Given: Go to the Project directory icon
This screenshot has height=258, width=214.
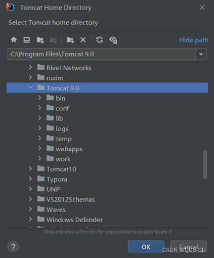Looking at the screenshot, I should 40,40.
